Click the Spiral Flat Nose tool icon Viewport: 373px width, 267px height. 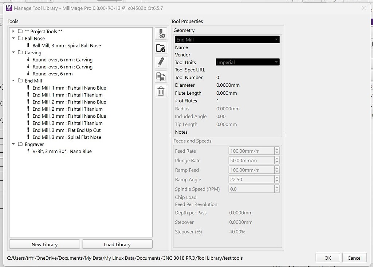coord(28,137)
